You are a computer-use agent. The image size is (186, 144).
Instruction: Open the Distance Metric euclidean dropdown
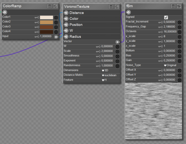109,75
